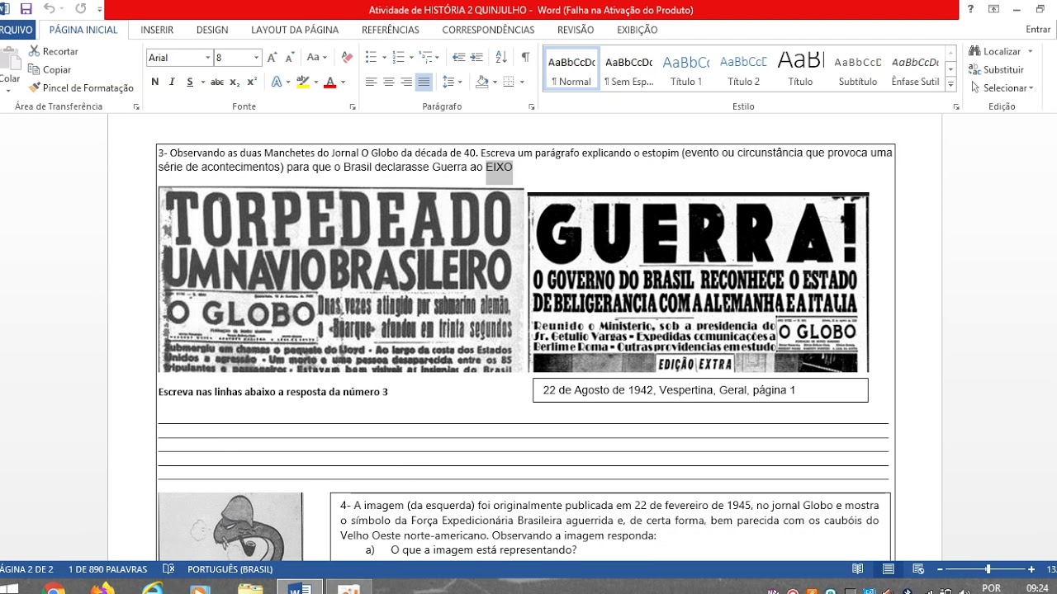This screenshot has height=594, width=1057.
Task: Toggle superscript formatting
Action: 252,82
